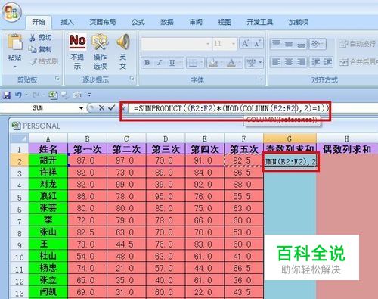Click the Name Box showing SUM
The height and width of the screenshot is (299, 378).
38,108
